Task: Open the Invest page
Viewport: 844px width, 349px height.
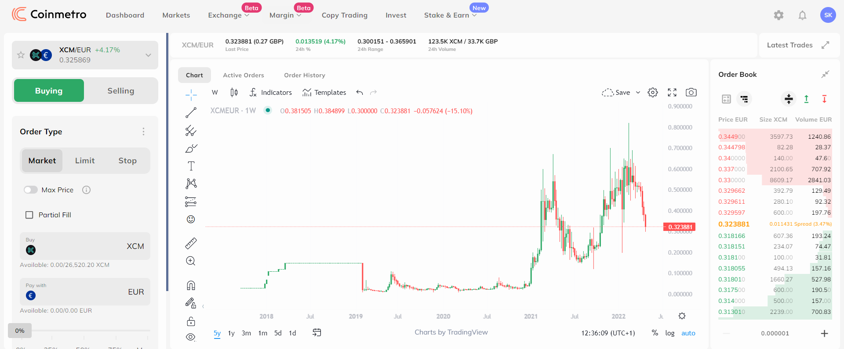Action: (396, 15)
